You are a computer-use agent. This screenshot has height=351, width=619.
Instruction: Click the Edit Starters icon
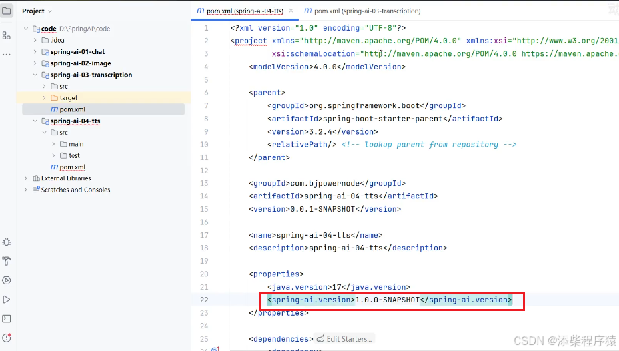click(321, 339)
